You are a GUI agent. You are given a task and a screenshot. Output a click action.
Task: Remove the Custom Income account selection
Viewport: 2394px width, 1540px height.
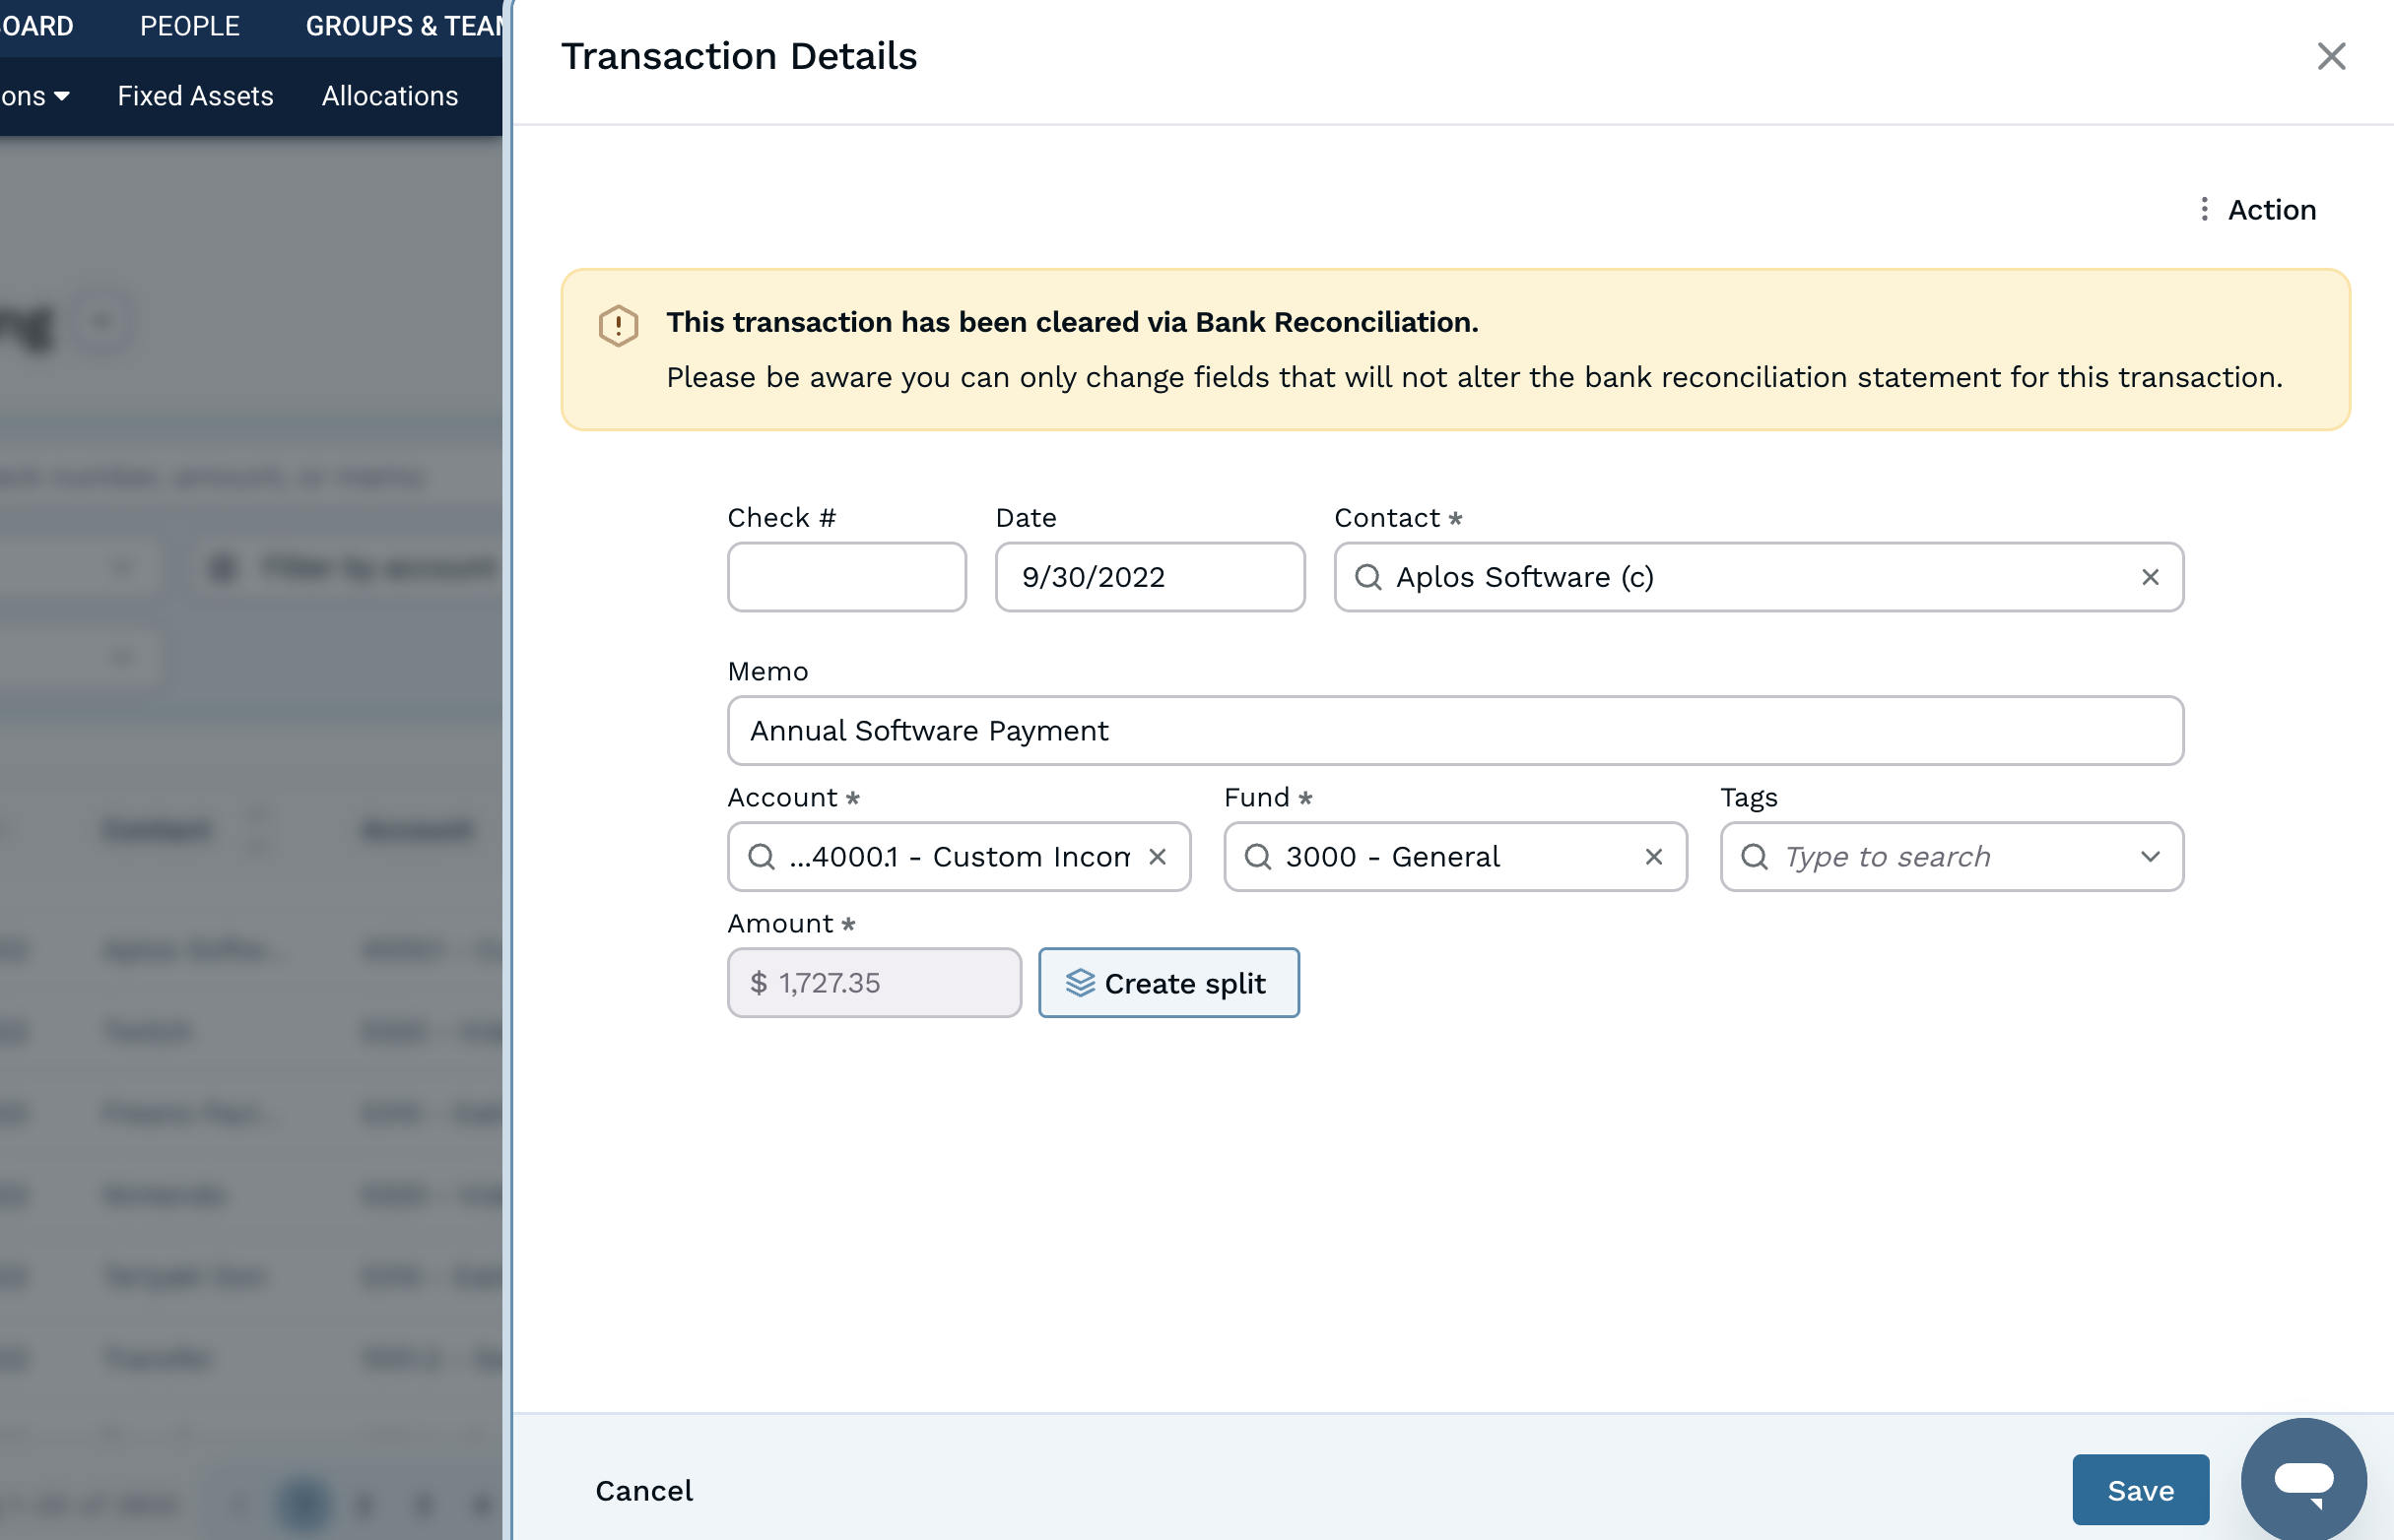click(1160, 857)
